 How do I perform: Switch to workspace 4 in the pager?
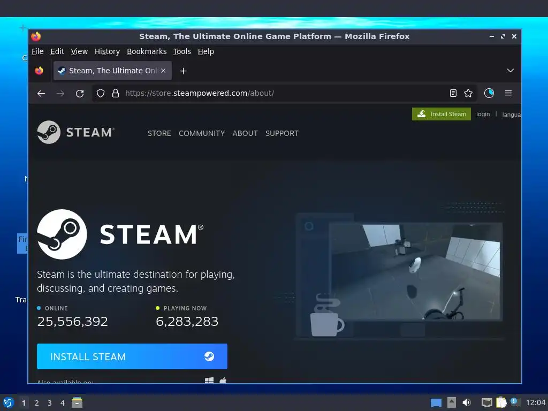pos(63,403)
